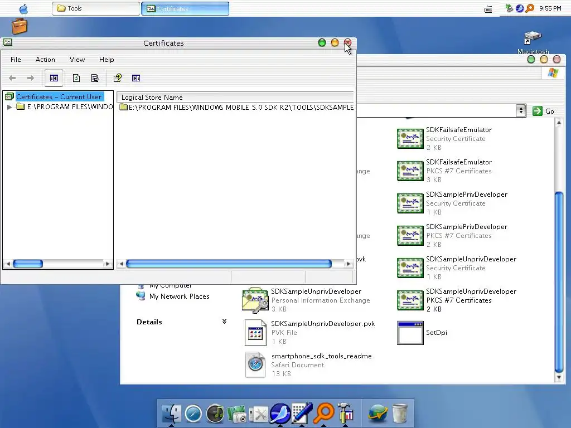
Task: Open the address bar dropdown arrows
Action: [521, 111]
